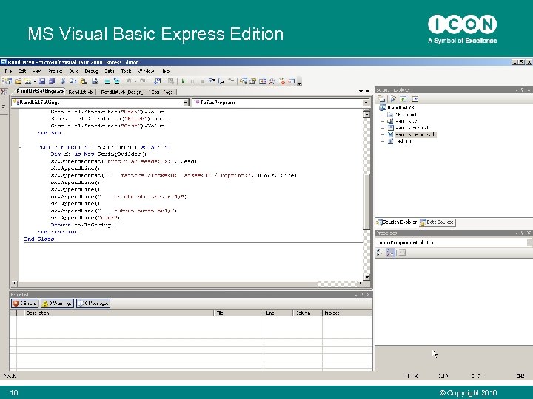Viewport: 533px width, 399px height.
Task: Click the Step Into debug icon
Action: click(x=212, y=81)
